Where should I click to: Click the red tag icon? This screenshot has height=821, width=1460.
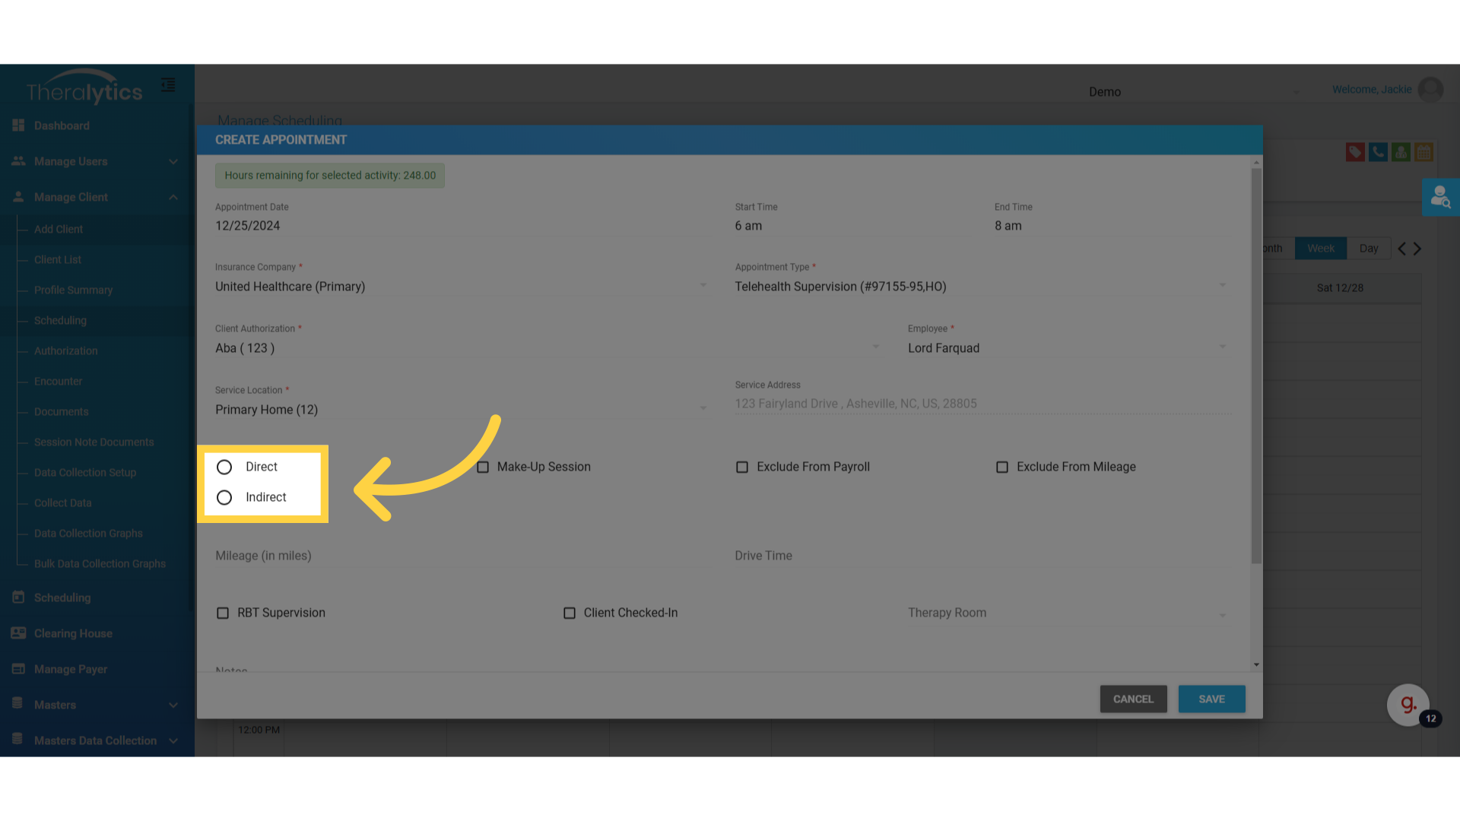coord(1354,152)
